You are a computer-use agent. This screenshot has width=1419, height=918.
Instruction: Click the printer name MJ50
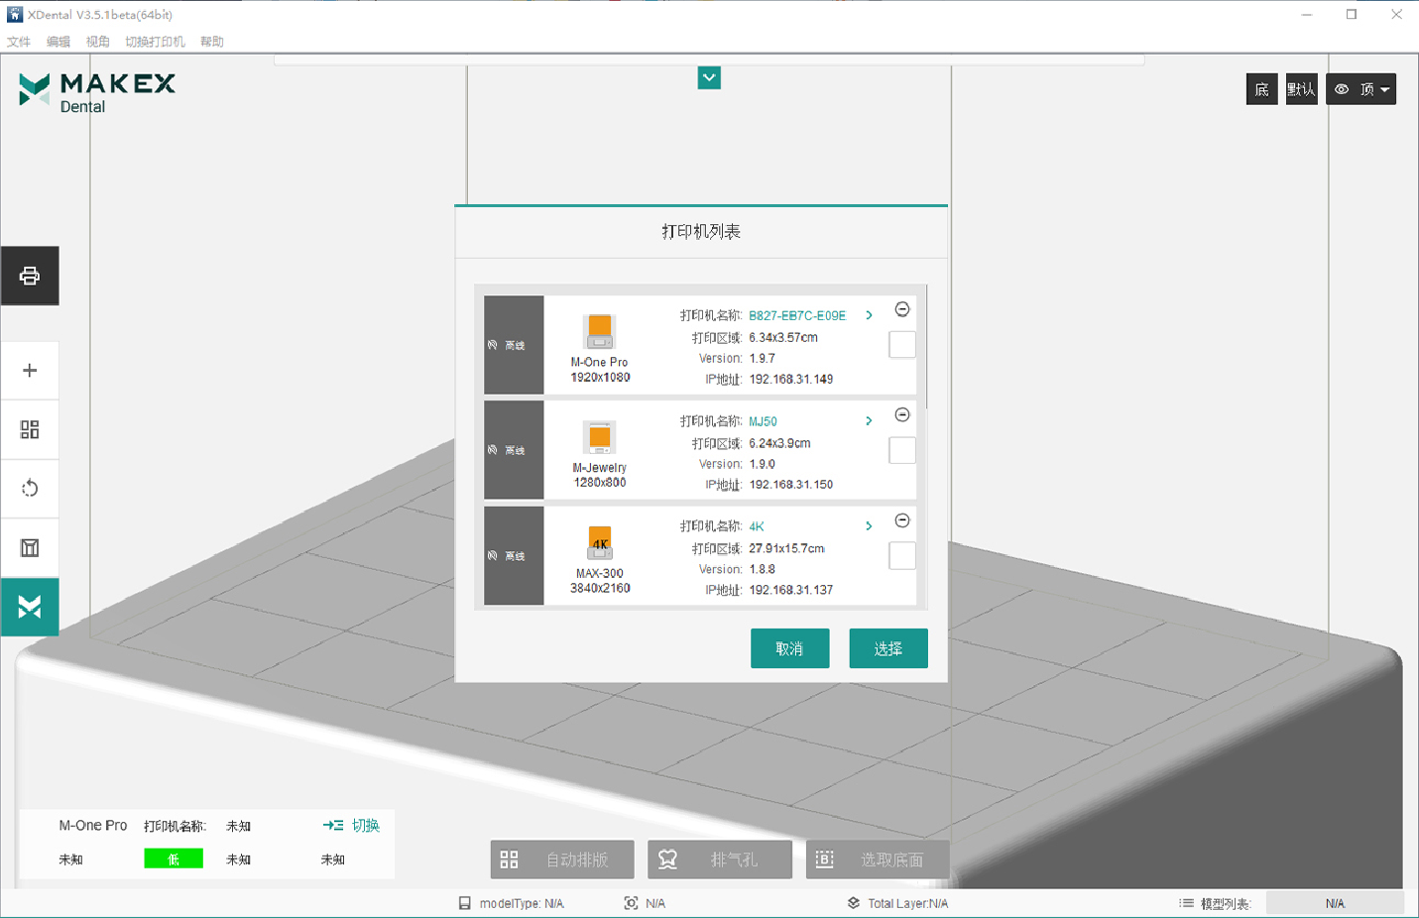pos(763,421)
